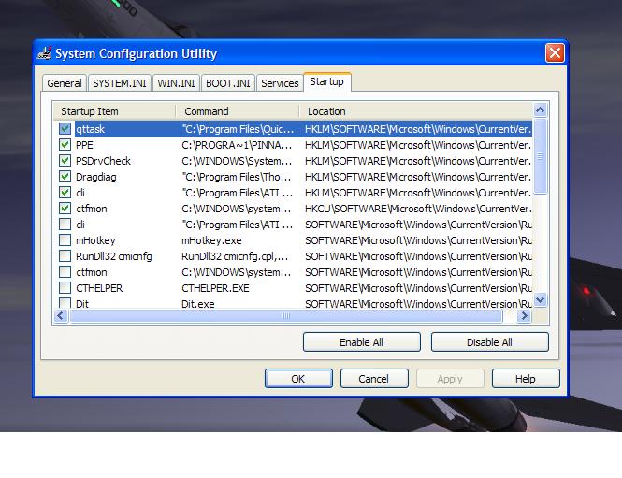The height and width of the screenshot is (478, 622).
Task: Open the Services tab
Action: [280, 83]
